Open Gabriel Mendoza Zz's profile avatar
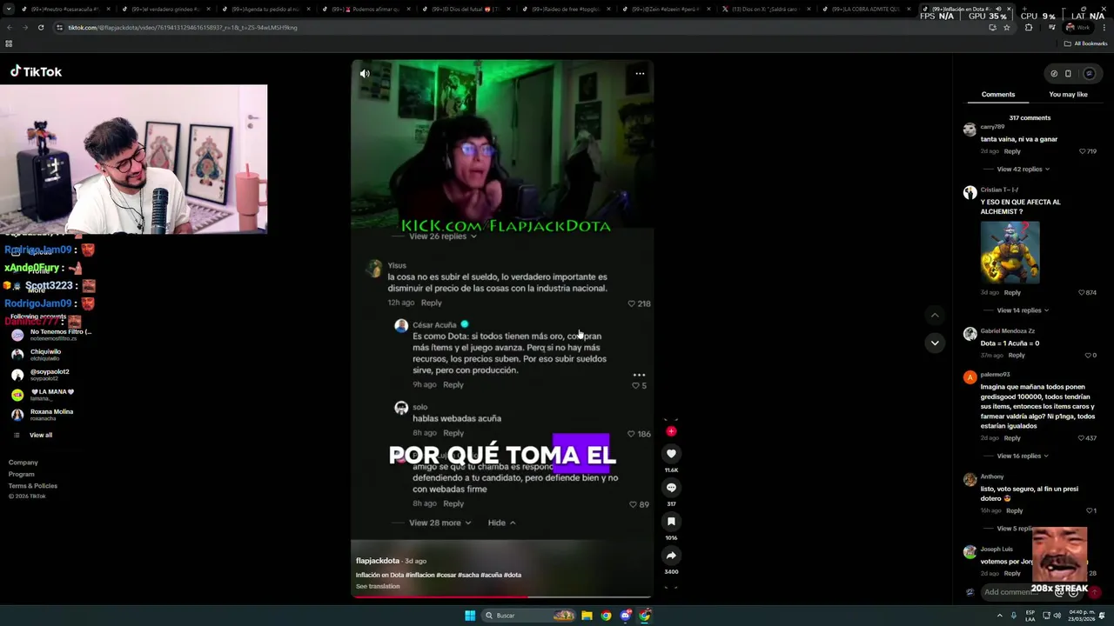This screenshot has width=1114, height=626. (x=970, y=334)
